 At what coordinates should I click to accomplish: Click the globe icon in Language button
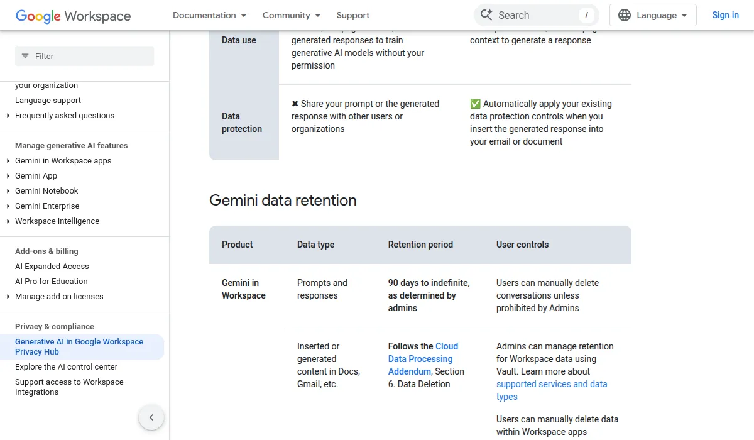point(625,15)
